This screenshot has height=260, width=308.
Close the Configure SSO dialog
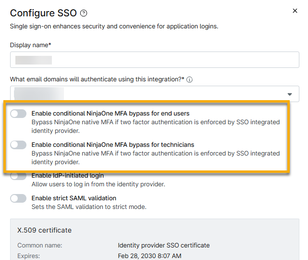coord(295,11)
